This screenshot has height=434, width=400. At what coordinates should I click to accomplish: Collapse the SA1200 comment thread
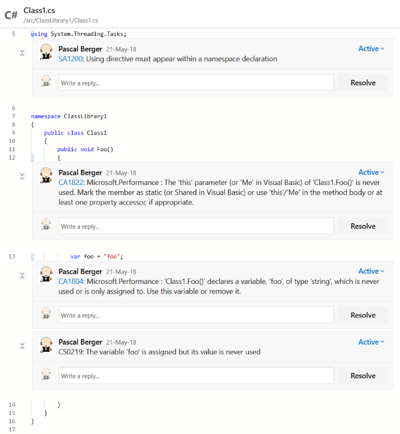pos(22,53)
